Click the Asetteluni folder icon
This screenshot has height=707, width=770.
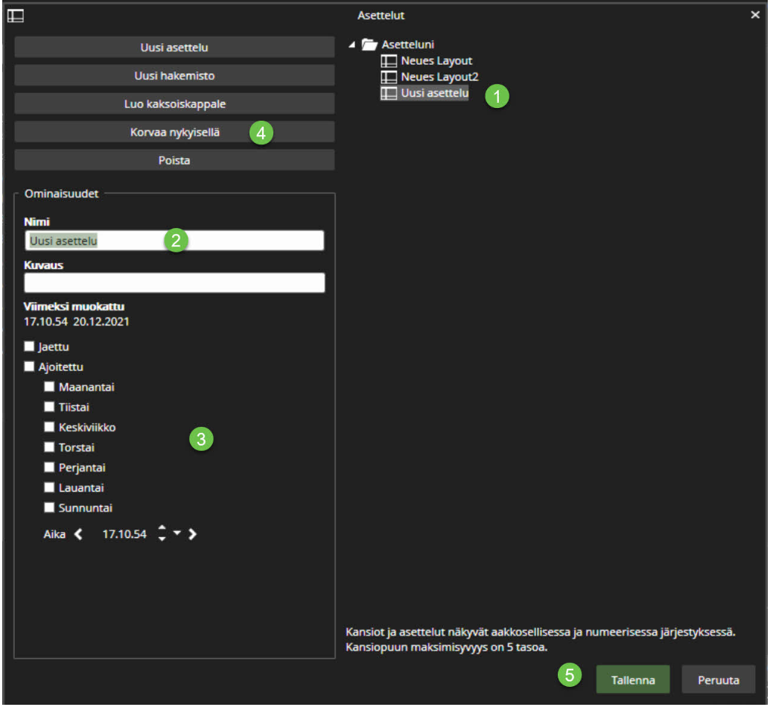pos(369,45)
